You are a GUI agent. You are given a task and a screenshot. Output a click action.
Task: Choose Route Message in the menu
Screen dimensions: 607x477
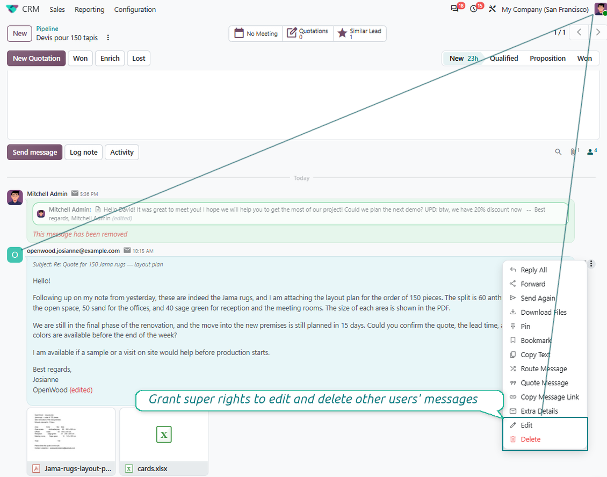click(545, 368)
